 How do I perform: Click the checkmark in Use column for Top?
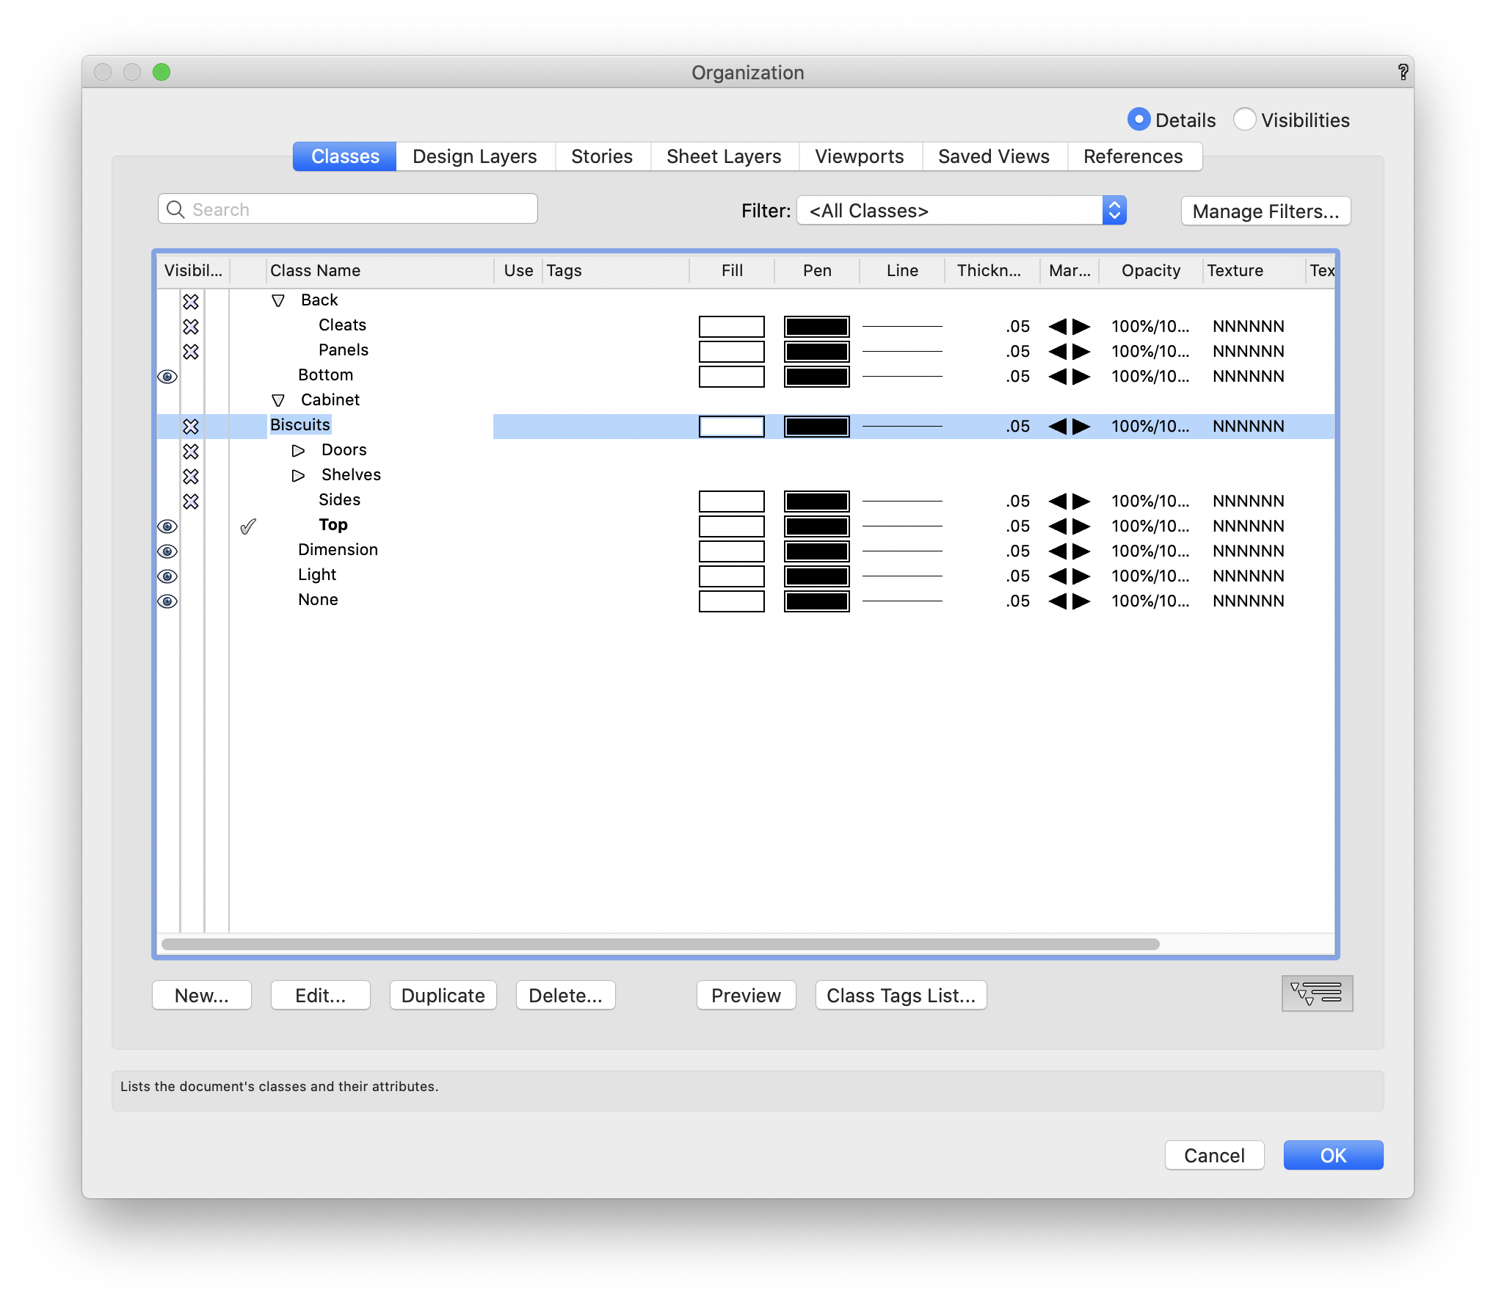pos(247,526)
